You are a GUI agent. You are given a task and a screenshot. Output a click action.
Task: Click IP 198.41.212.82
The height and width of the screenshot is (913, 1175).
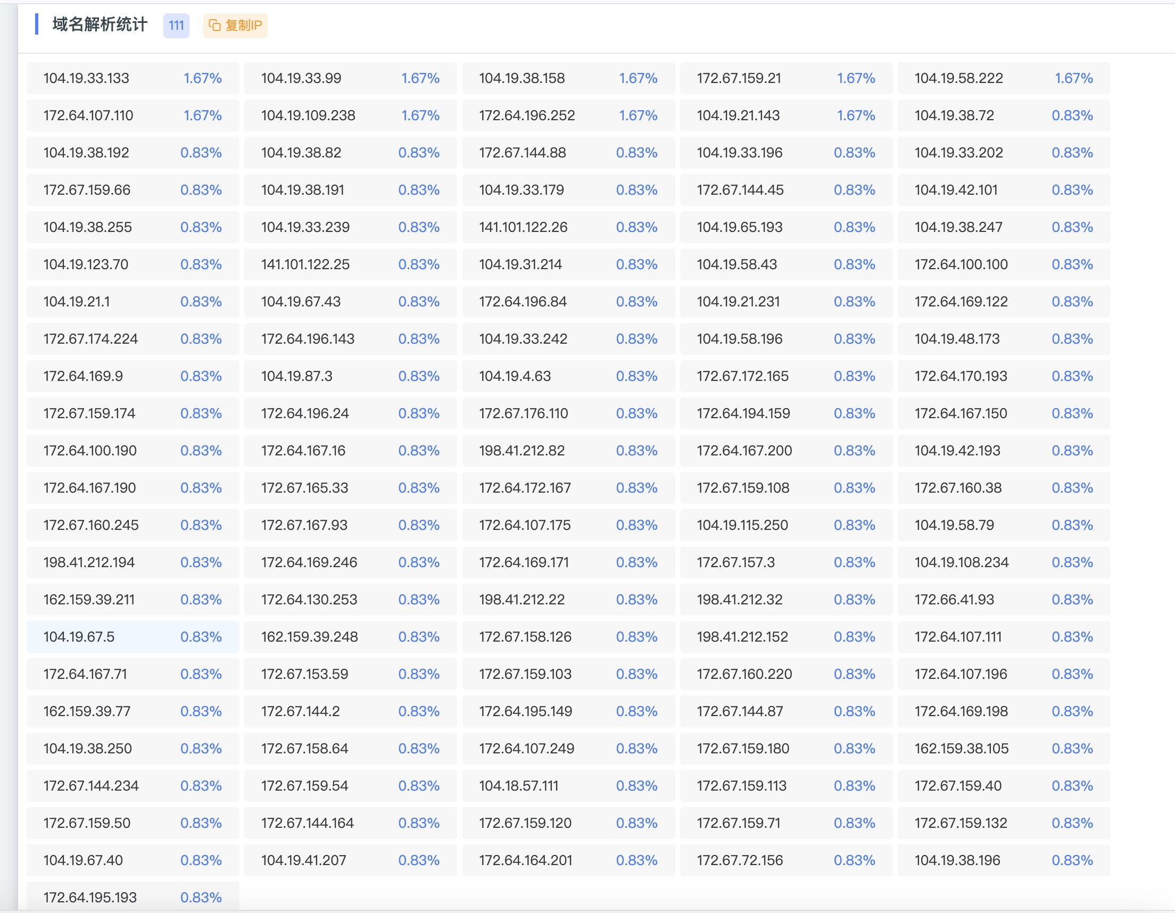coord(568,450)
